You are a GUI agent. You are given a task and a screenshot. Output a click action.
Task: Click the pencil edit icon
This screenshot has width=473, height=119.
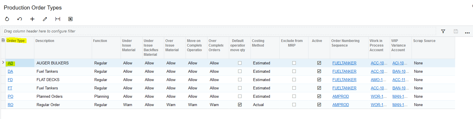45,19
